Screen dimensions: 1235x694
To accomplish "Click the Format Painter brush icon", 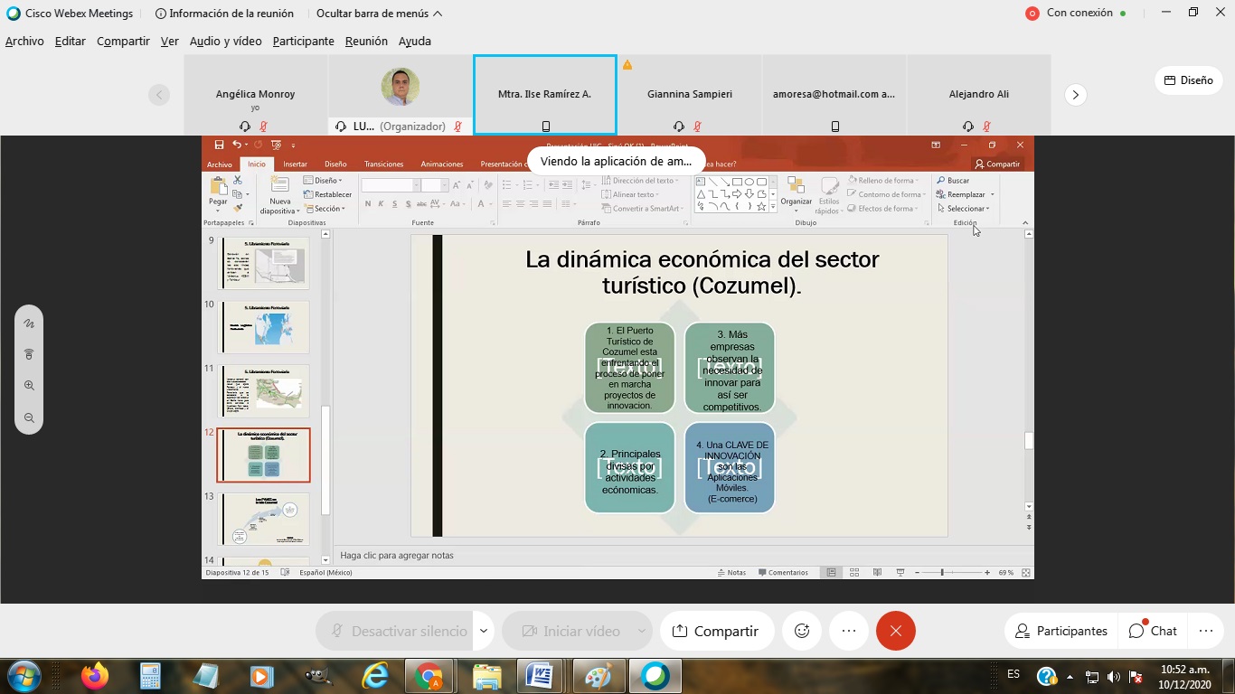I will [238, 208].
